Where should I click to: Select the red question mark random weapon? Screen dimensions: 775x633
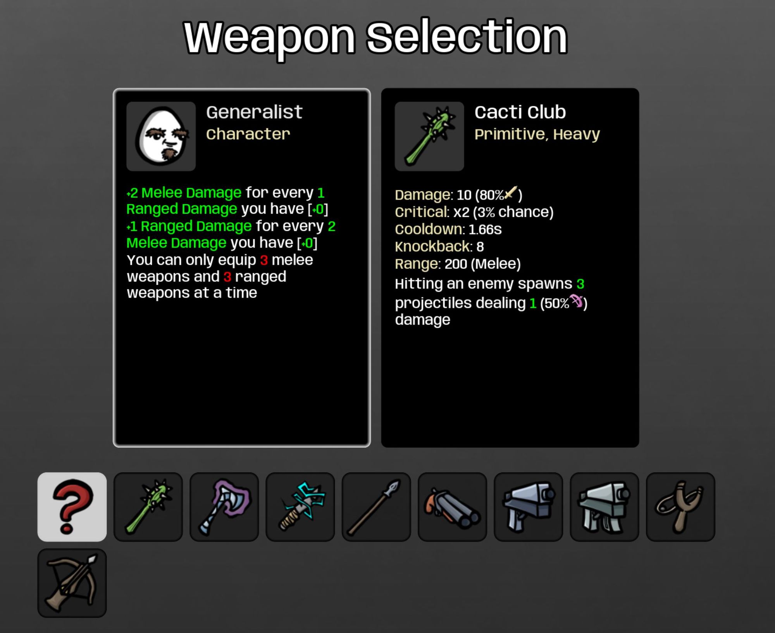72,507
